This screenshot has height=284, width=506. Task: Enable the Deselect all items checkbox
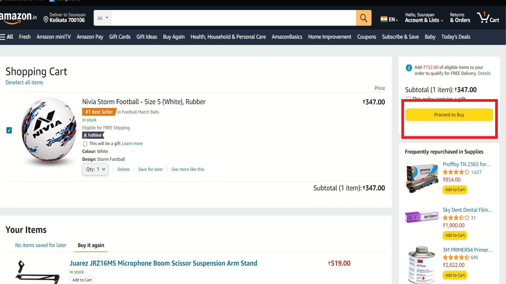pos(24,82)
